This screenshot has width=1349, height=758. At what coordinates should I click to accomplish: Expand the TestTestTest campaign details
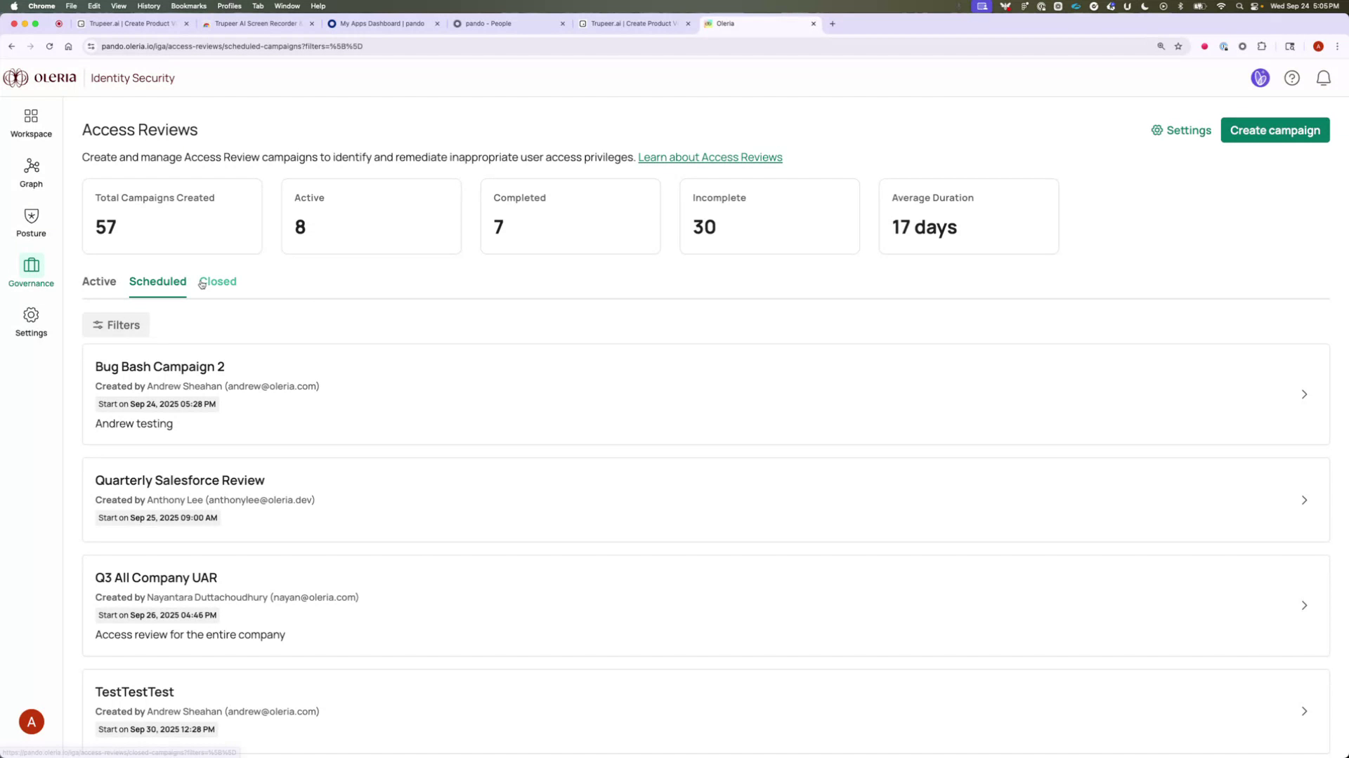pyautogui.click(x=1304, y=710)
